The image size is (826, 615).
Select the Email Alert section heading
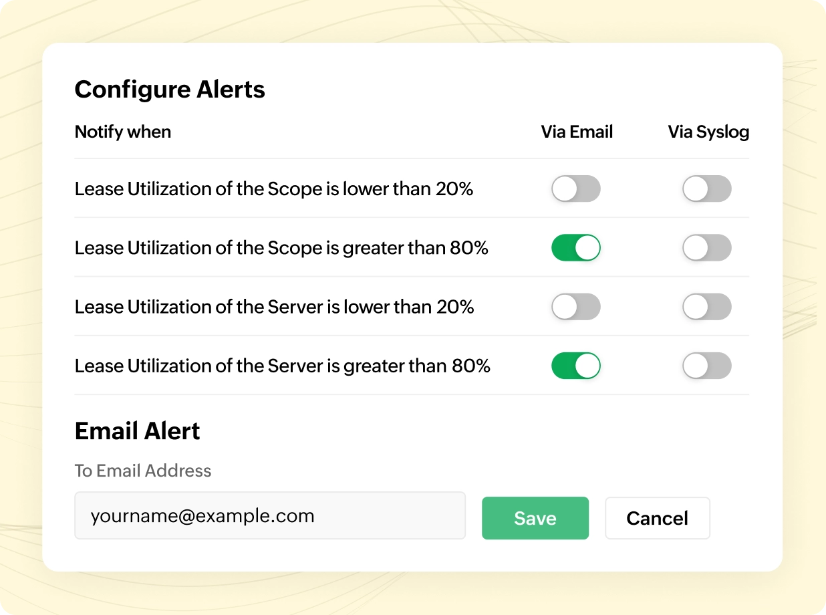[137, 431]
